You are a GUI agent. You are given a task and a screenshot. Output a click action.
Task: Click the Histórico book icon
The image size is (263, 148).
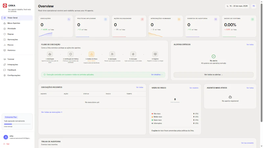point(5,50)
